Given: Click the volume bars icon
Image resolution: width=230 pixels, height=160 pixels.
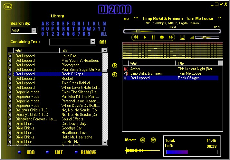Looking at the screenshot, I should click(x=192, y=38).
